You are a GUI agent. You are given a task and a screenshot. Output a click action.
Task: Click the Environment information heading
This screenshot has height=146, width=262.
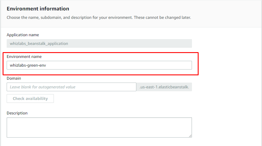pyautogui.click(x=38, y=9)
